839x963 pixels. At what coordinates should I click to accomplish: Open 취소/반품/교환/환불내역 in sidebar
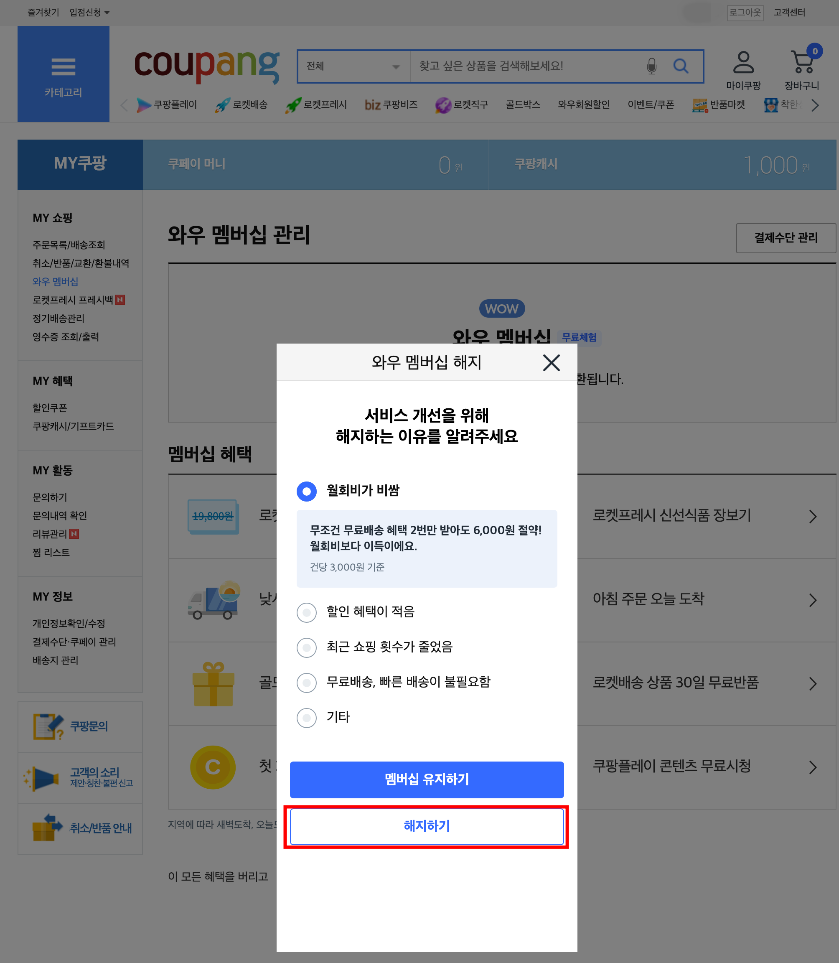[81, 263]
